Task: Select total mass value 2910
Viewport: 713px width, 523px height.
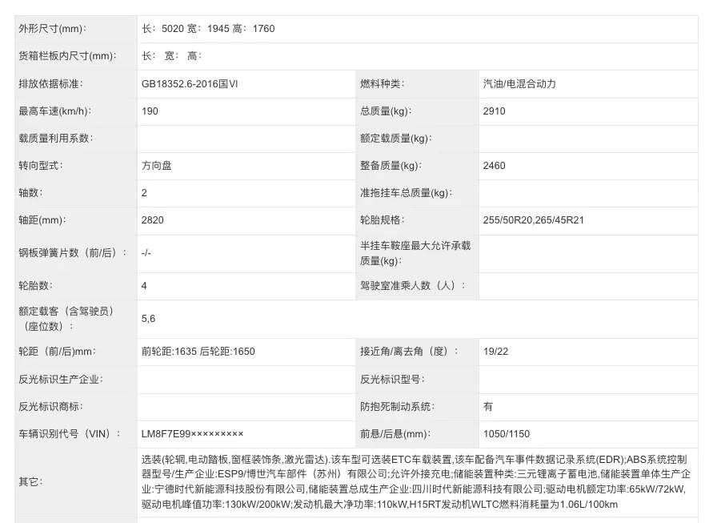Action: click(495, 111)
